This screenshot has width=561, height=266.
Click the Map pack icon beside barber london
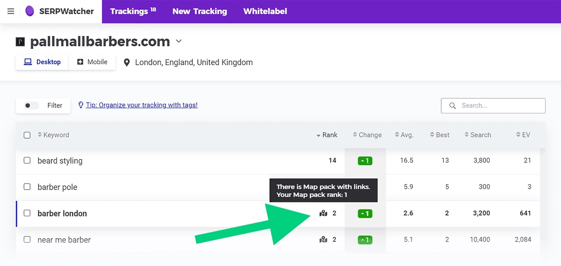[323, 213]
